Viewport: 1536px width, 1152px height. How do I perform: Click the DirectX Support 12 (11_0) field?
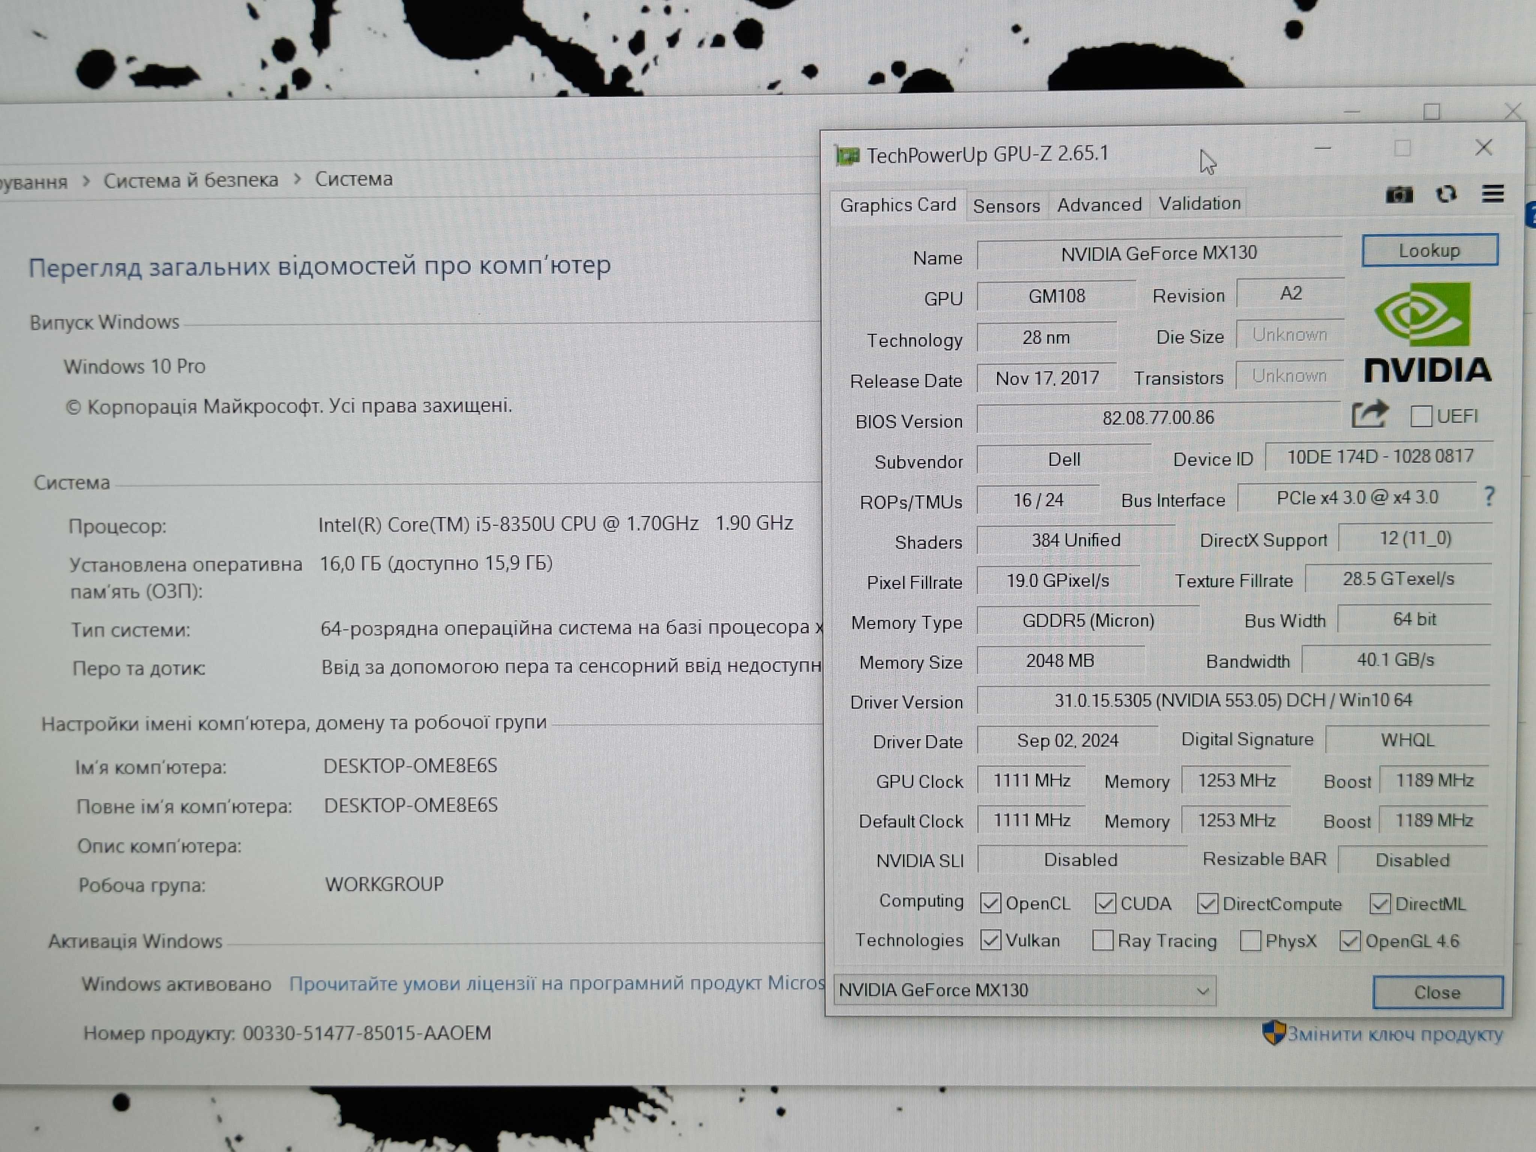tap(1415, 539)
